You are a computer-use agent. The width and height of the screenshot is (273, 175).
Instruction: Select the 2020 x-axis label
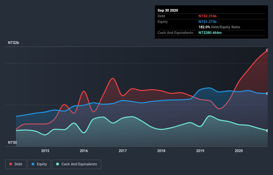coord(239,151)
